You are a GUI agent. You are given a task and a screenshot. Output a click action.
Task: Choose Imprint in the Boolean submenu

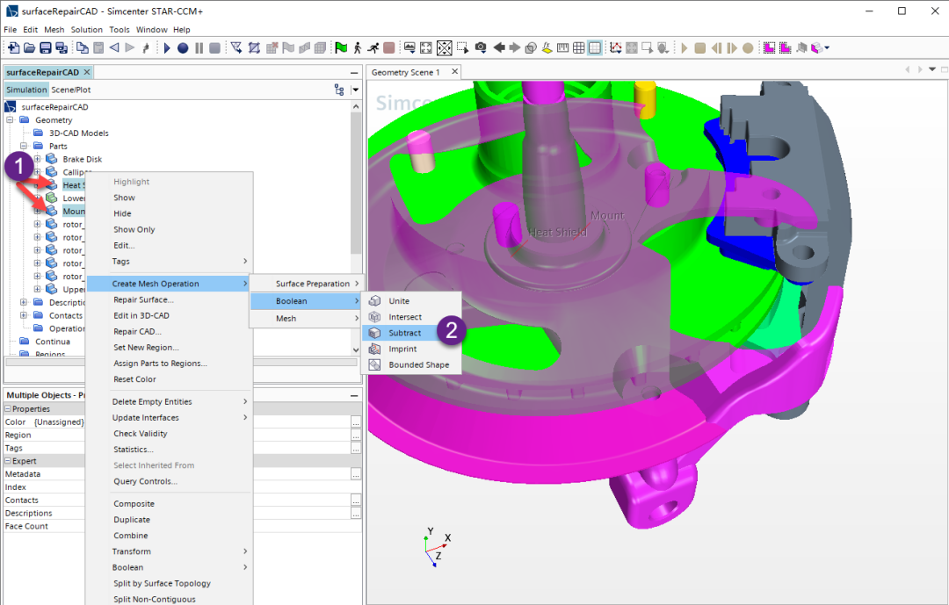(411, 349)
